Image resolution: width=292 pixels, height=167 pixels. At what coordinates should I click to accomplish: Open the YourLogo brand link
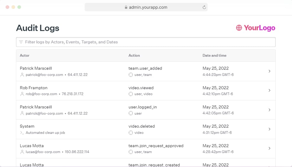[256, 28]
